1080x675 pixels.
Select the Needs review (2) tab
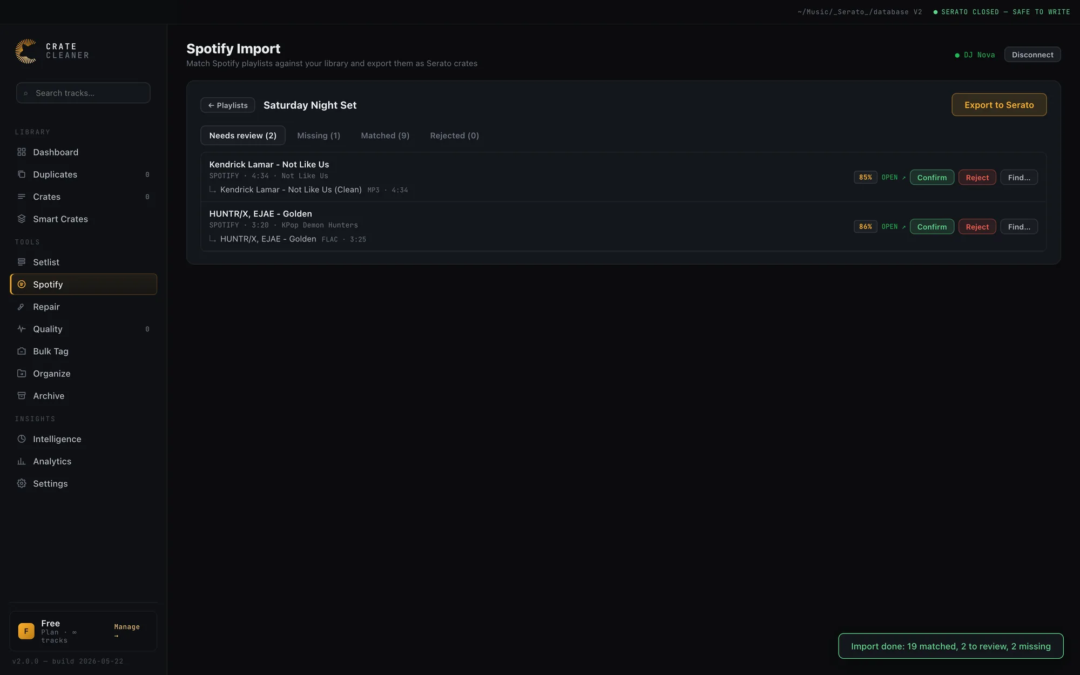click(243, 136)
